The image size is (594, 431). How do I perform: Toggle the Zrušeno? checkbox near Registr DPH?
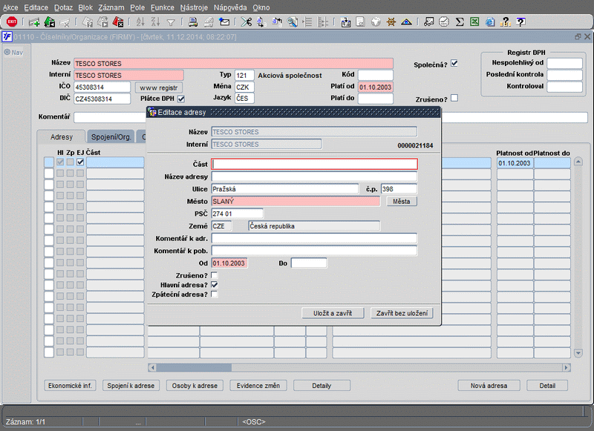point(454,99)
